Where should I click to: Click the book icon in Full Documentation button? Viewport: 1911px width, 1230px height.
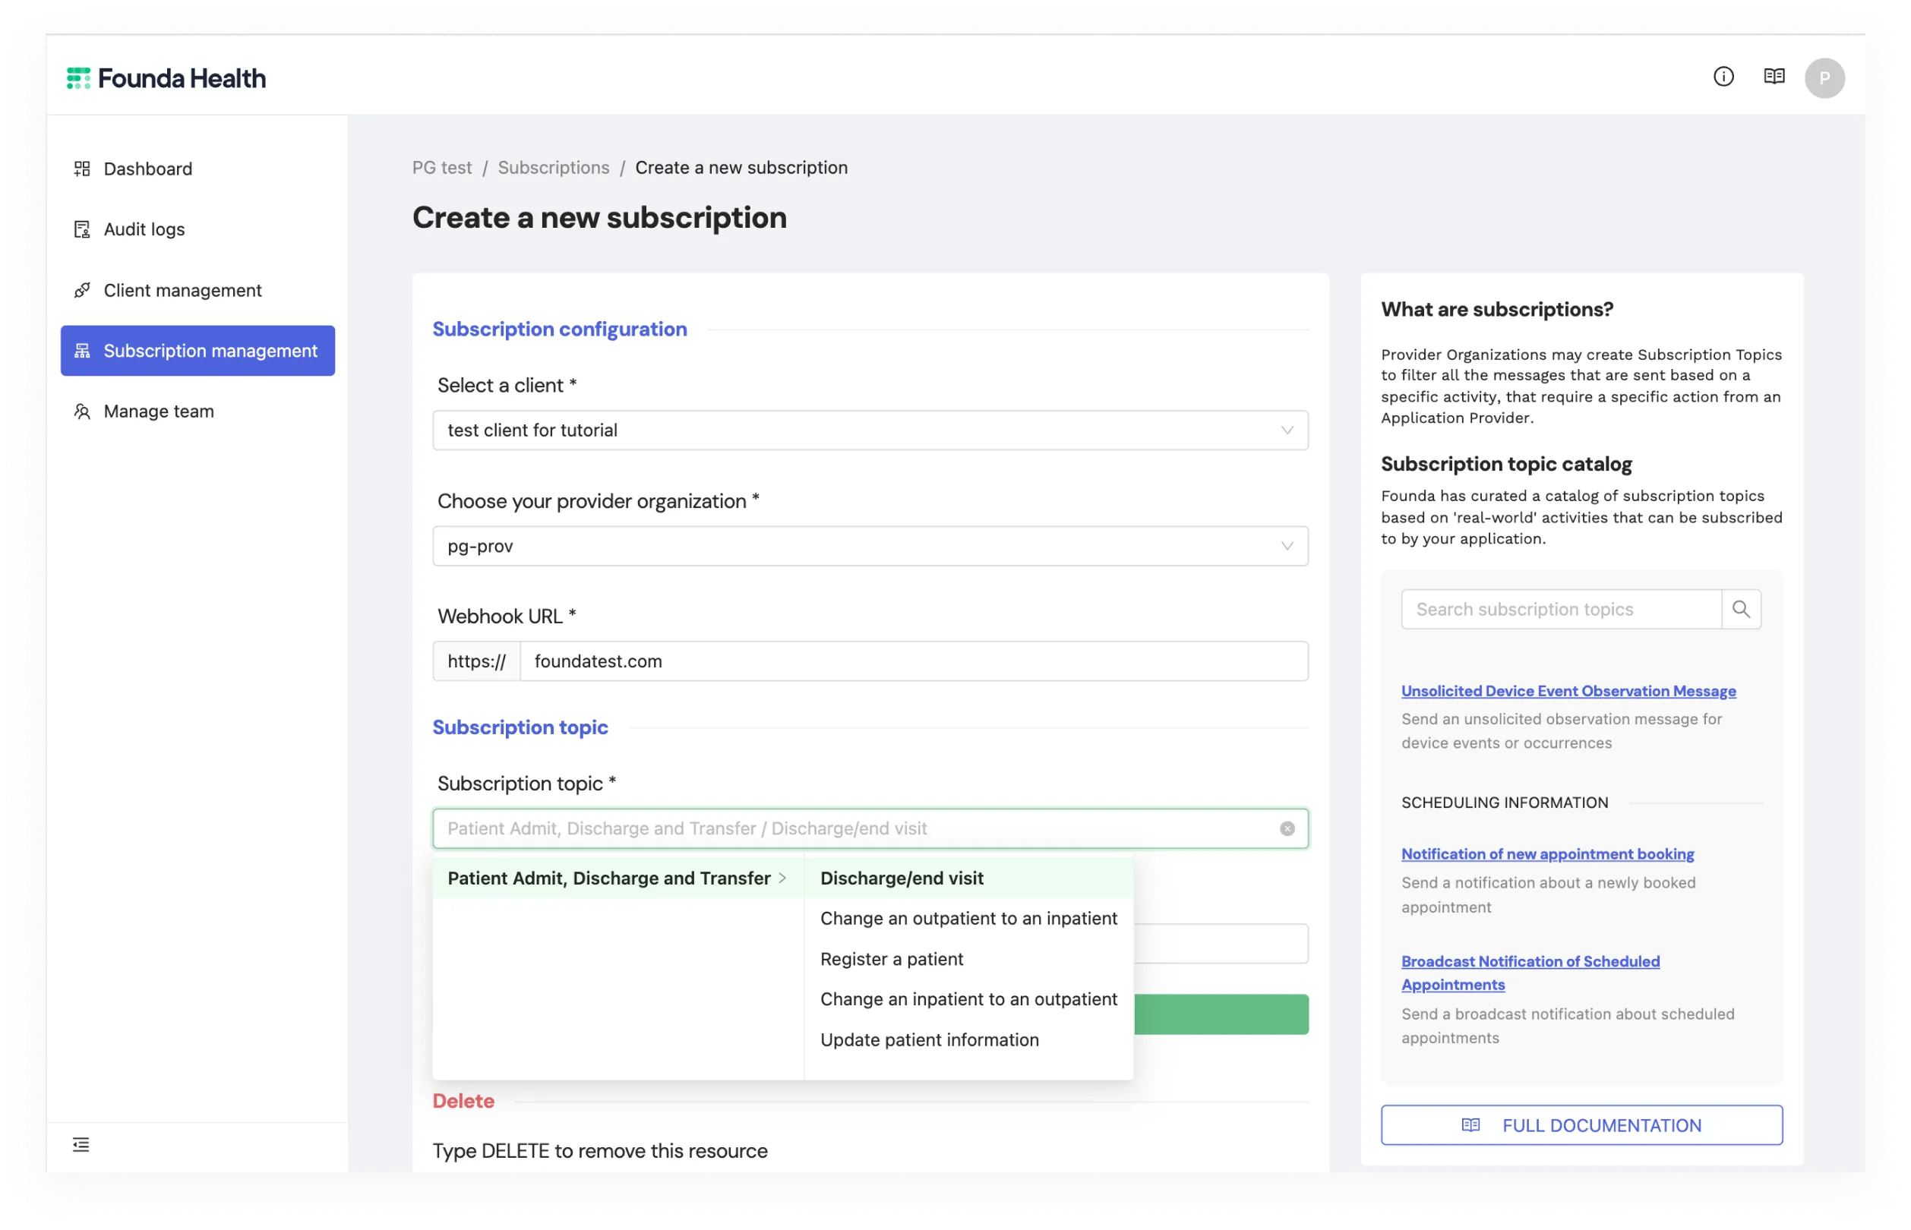tap(1469, 1124)
